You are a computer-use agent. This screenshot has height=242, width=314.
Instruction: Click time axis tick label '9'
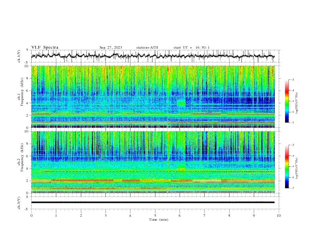pos(254,216)
